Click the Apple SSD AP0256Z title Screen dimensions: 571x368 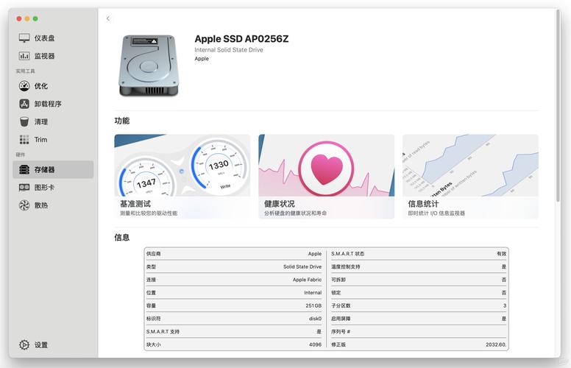241,38
